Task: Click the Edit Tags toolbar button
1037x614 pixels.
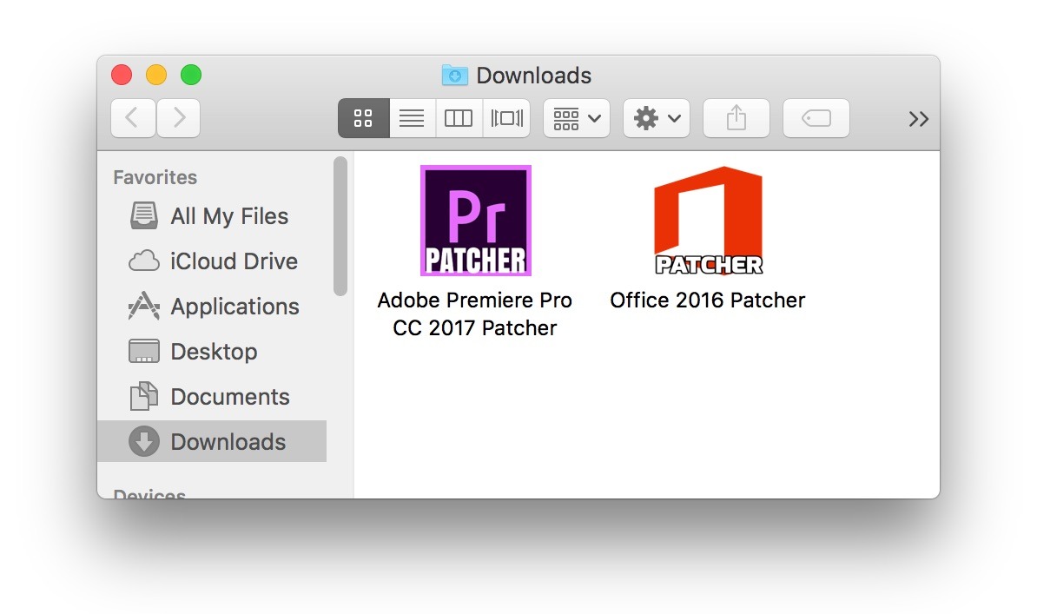Action: click(x=816, y=118)
